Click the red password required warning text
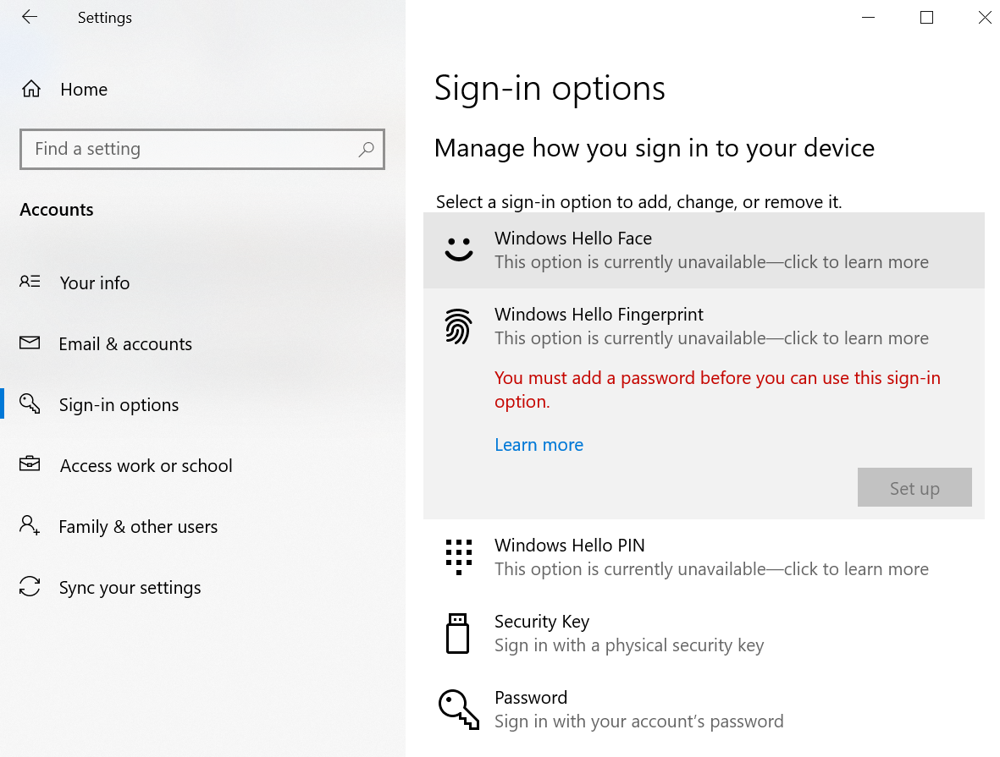Viewport: 1000px width, 757px height. coord(717,389)
